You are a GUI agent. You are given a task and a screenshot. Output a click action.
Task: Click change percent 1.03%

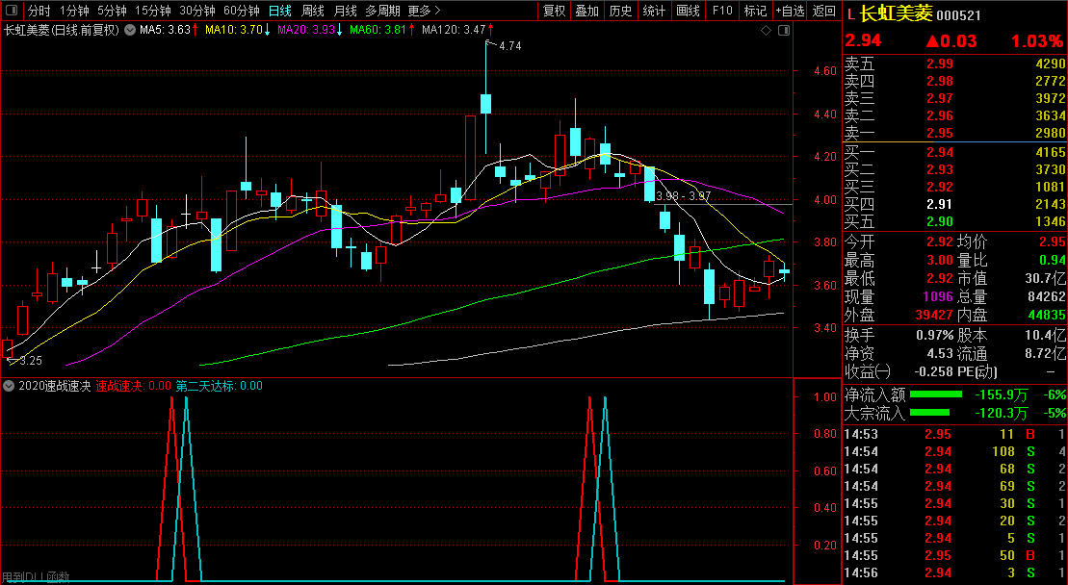1036,40
